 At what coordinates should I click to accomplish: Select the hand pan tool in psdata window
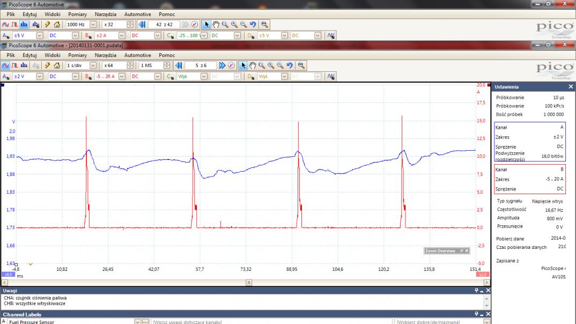point(252,65)
